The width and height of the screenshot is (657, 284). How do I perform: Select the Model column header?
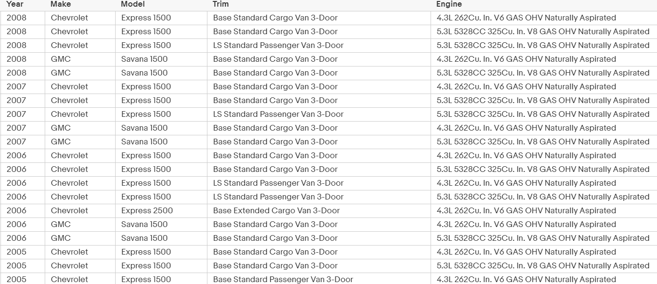click(133, 4)
